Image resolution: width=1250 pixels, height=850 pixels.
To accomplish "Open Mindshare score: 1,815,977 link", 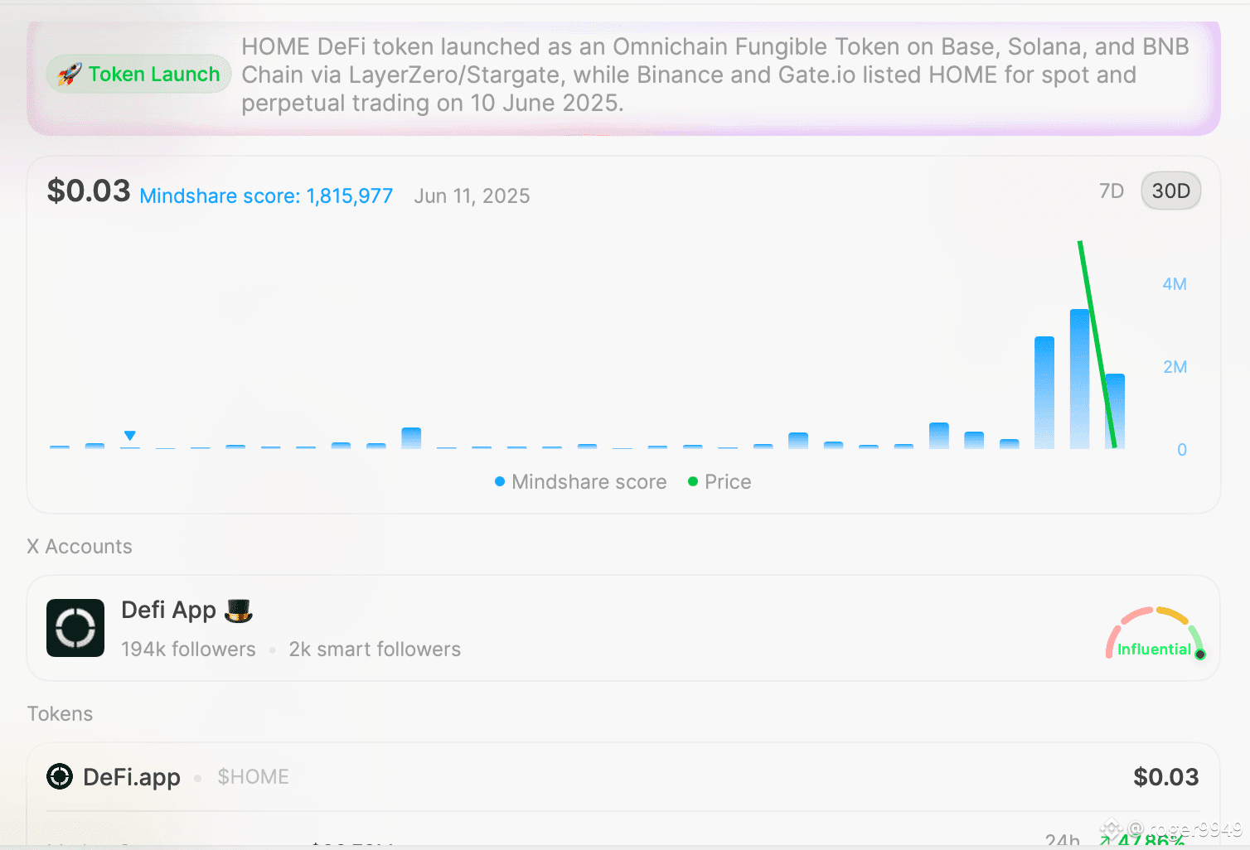I will coord(266,196).
